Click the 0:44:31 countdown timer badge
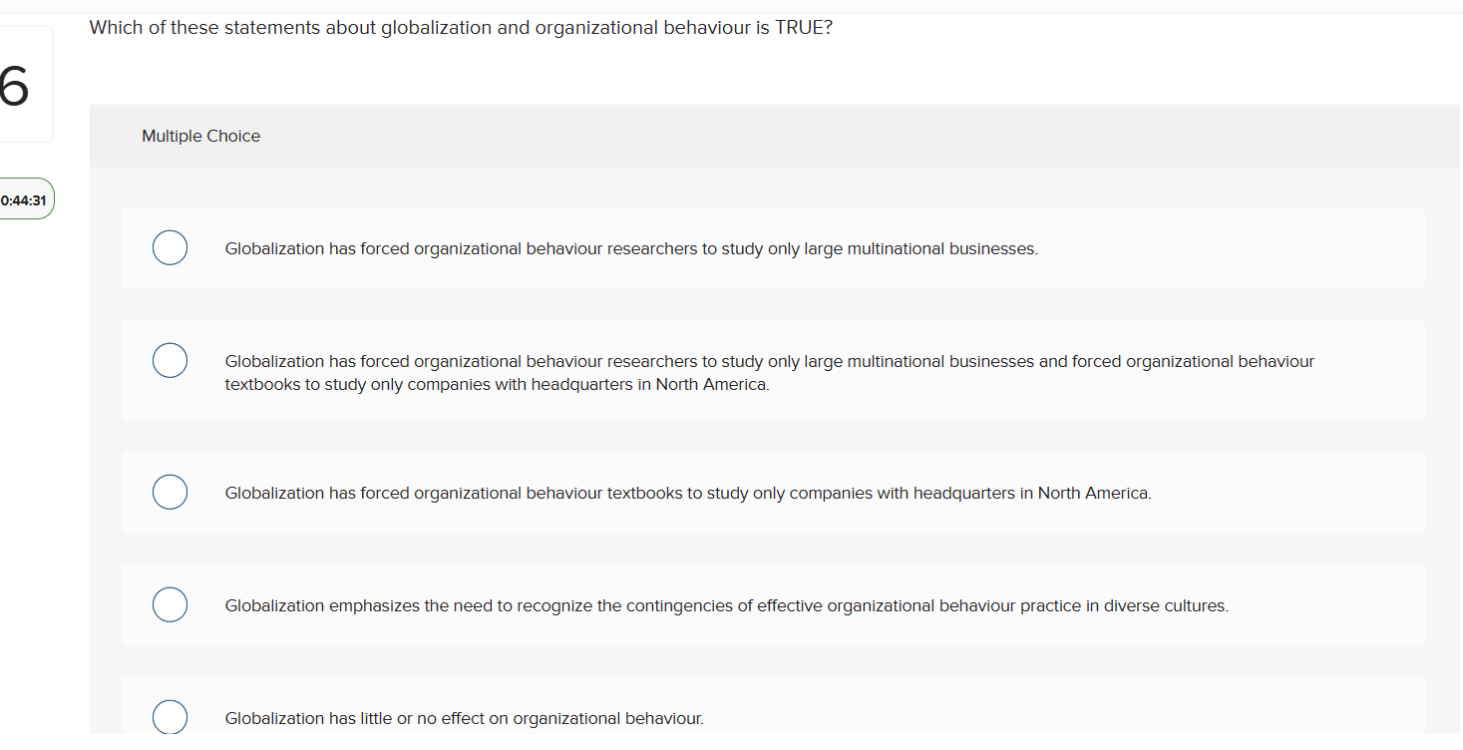 24,198
